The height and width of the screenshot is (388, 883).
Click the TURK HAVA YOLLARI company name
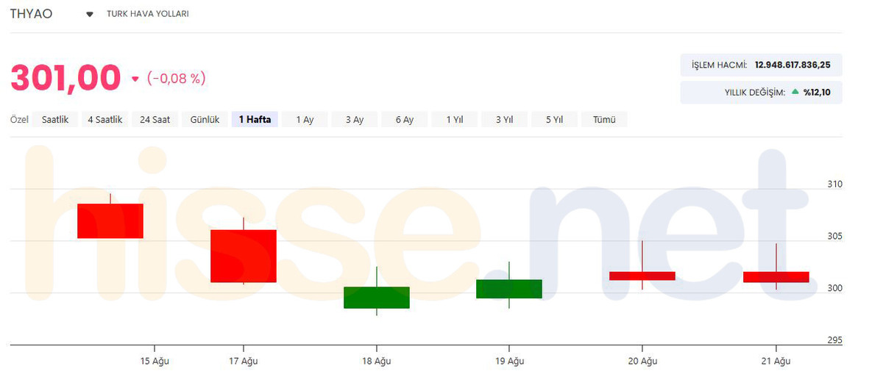tap(148, 14)
